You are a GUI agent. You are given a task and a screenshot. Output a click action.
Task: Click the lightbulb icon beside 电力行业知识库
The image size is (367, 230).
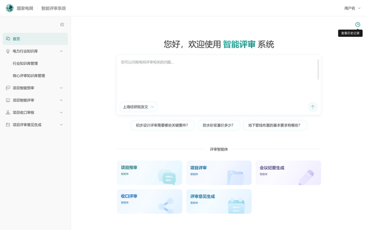click(x=8, y=51)
